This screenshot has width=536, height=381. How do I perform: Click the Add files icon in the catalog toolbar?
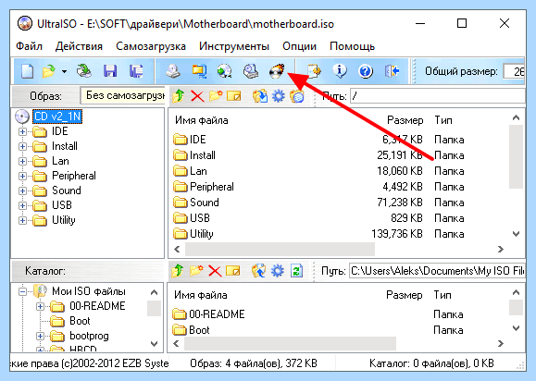[259, 271]
